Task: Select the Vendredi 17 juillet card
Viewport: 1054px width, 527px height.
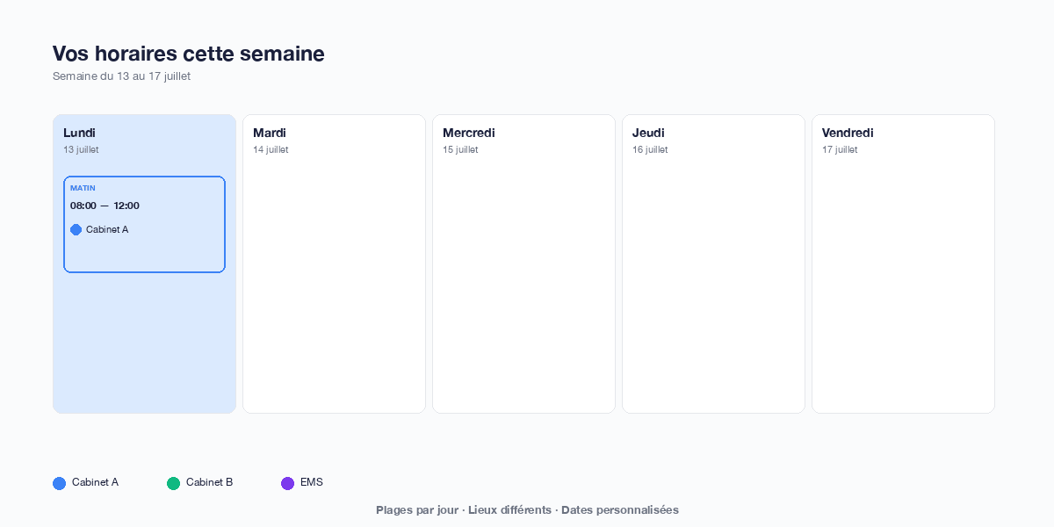Action: [x=903, y=263]
